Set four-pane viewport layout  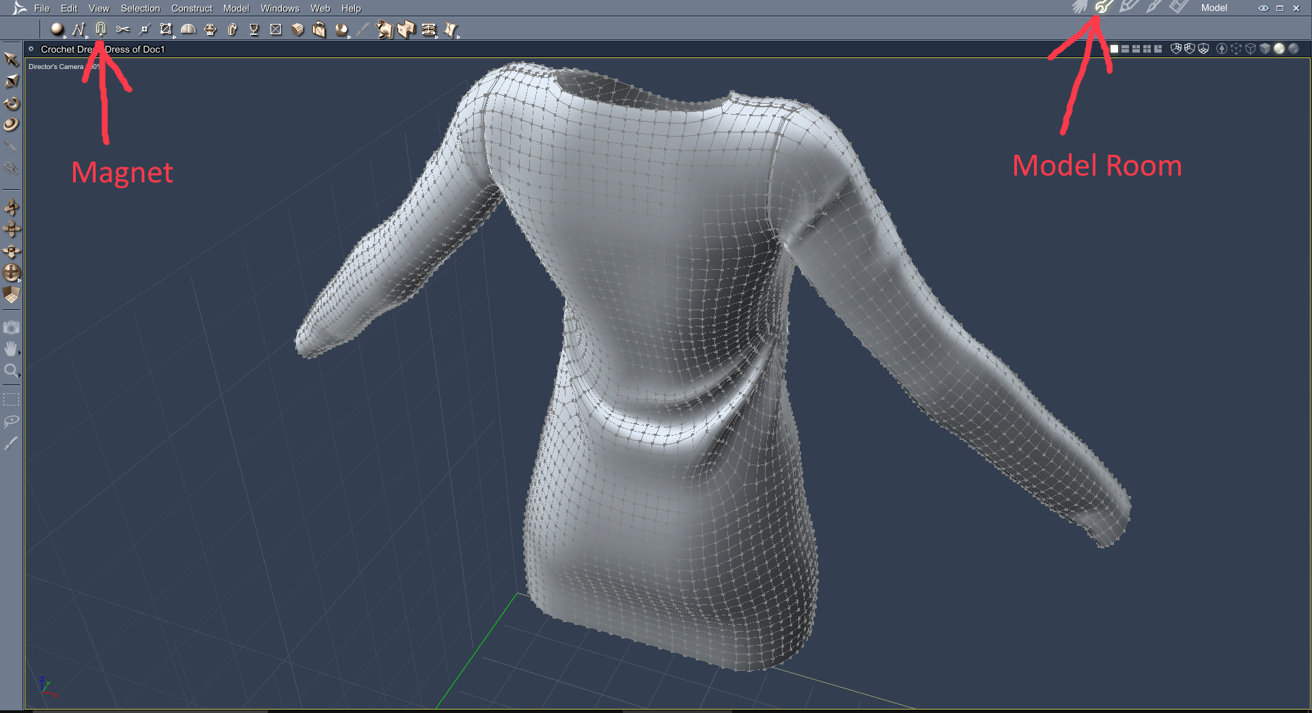pyautogui.click(x=1147, y=48)
